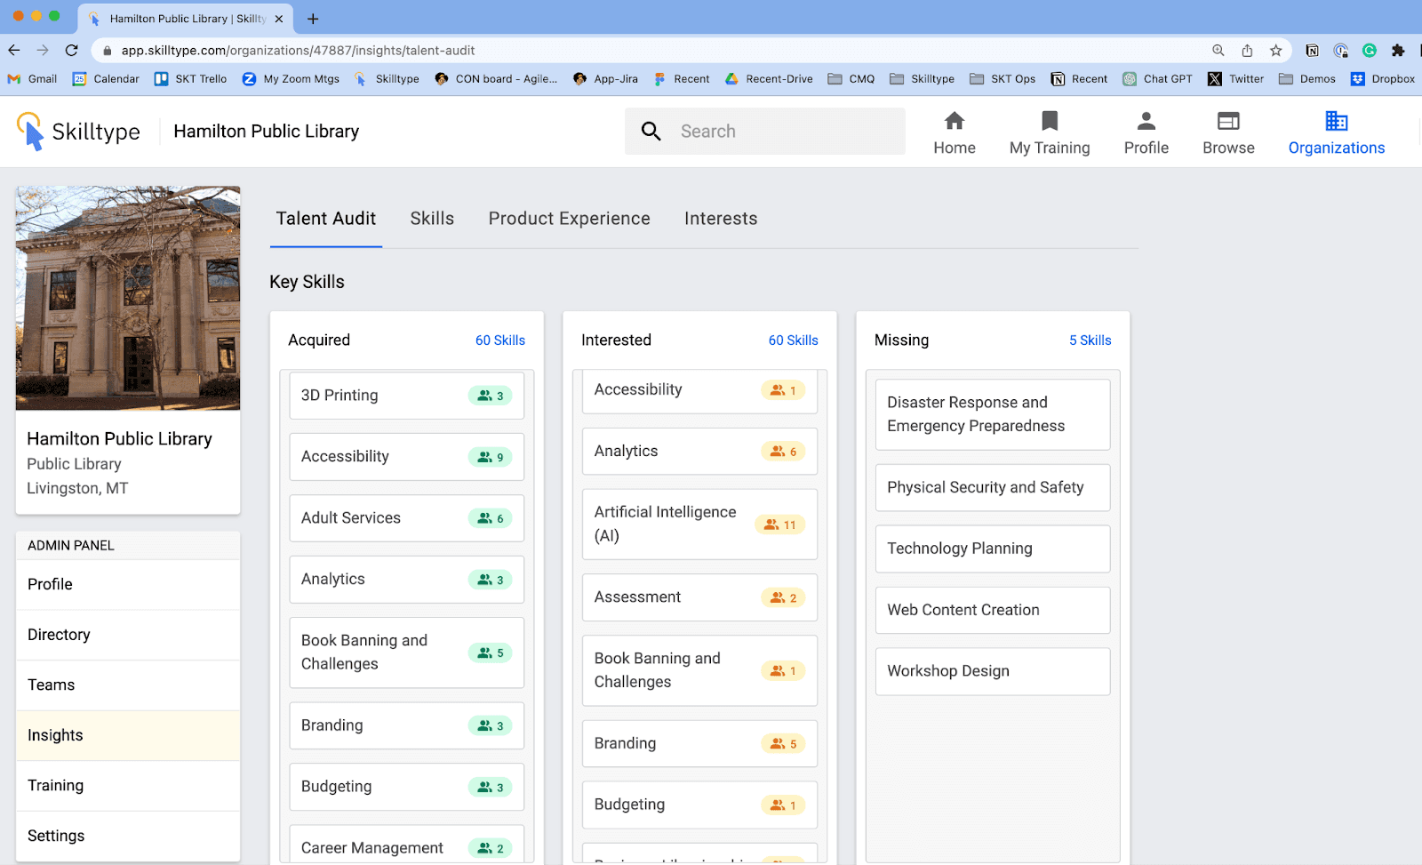
Task: Open Teams in the admin panel
Action: click(x=128, y=685)
